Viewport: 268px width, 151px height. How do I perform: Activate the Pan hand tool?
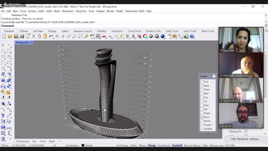pos(57,36)
